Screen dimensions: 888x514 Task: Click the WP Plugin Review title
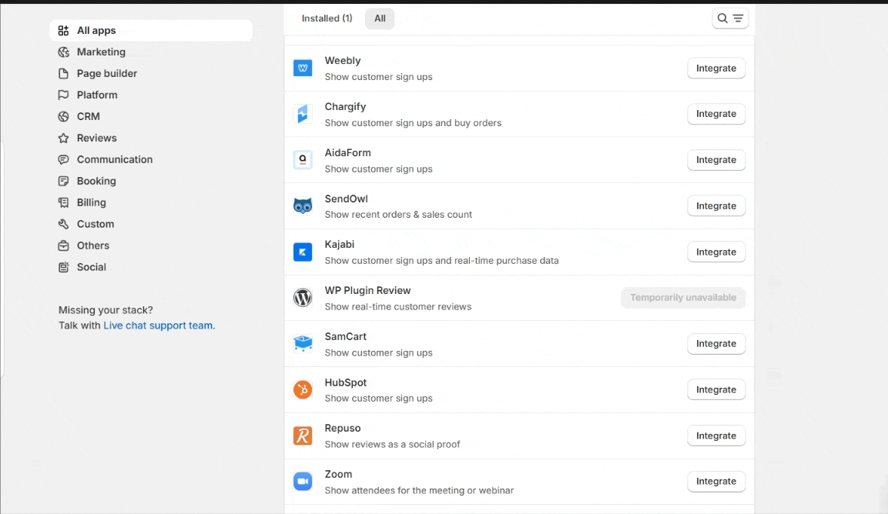pyautogui.click(x=367, y=290)
